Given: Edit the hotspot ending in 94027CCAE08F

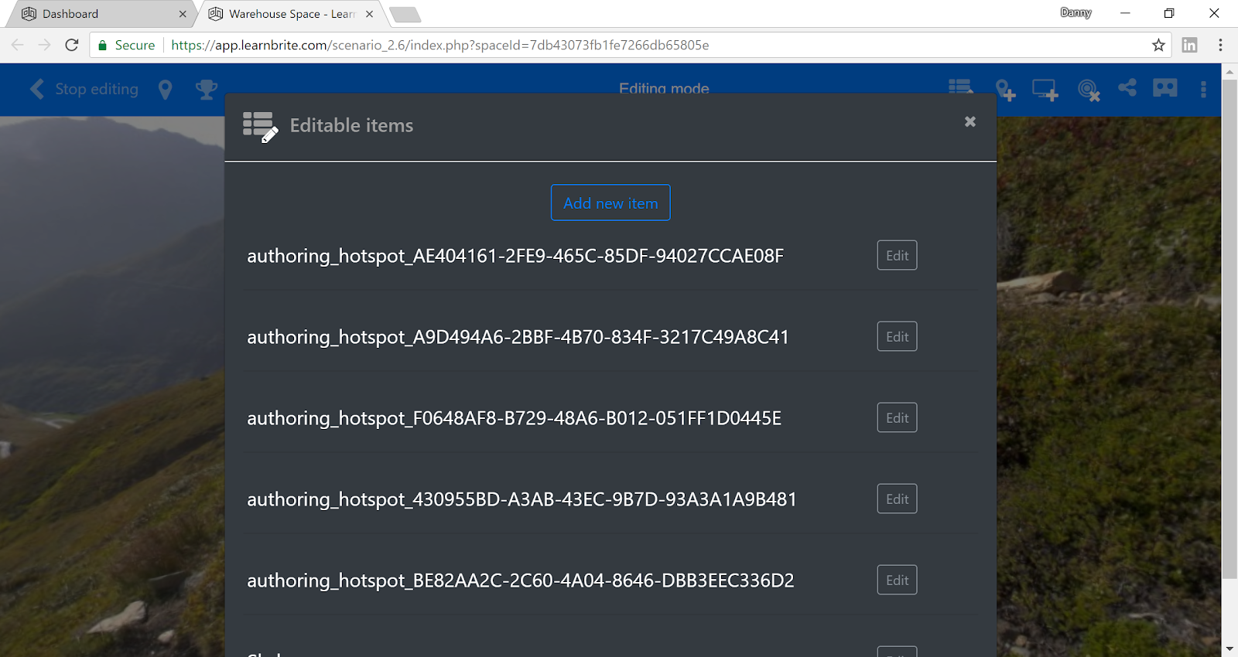Looking at the screenshot, I should (x=897, y=255).
